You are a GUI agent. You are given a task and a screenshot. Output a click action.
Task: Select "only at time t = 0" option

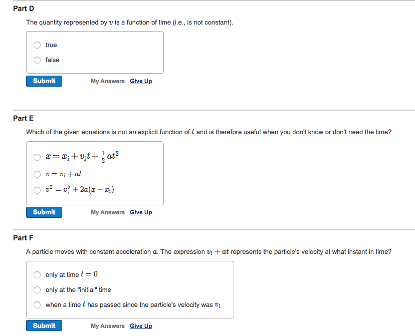pos(37,274)
